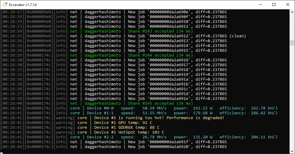Click the 'running too hot' warning message
The height and width of the screenshot is (154, 295).
(x=159, y=118)
